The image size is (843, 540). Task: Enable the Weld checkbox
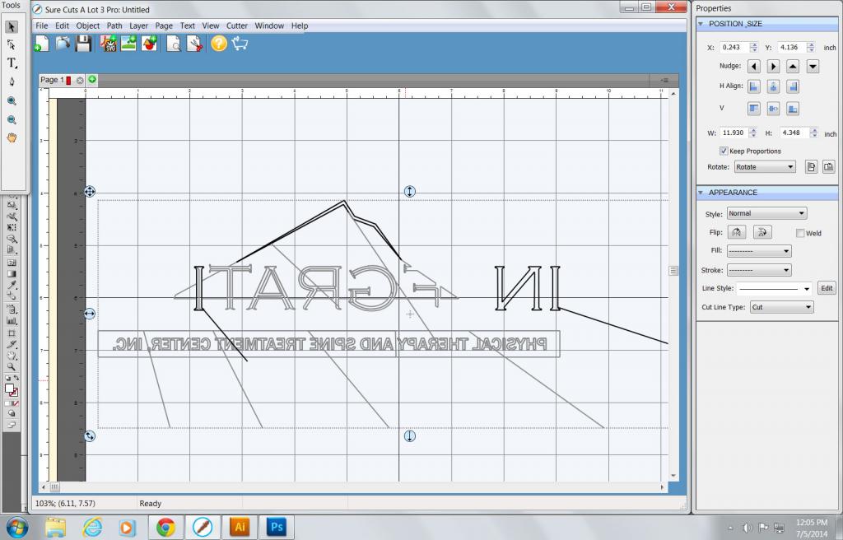tap(800, 233)
